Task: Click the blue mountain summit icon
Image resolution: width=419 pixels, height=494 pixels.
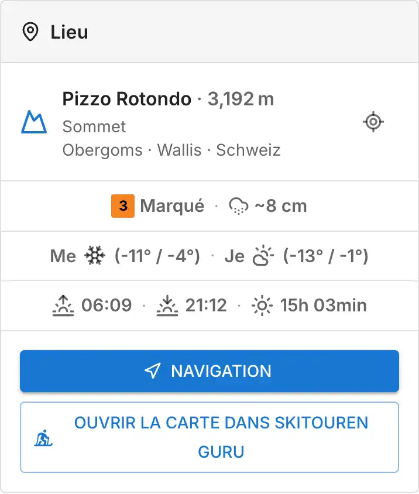Action: click(x=34, y=122)
